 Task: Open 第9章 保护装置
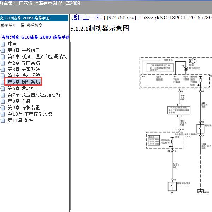point(24,107)
